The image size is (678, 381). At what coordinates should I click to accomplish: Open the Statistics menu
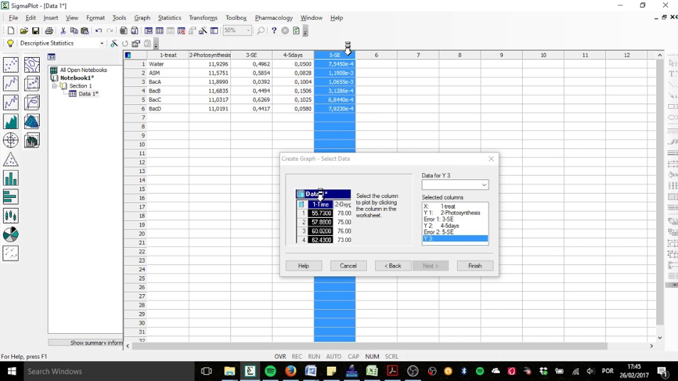(x=169, y=18)
